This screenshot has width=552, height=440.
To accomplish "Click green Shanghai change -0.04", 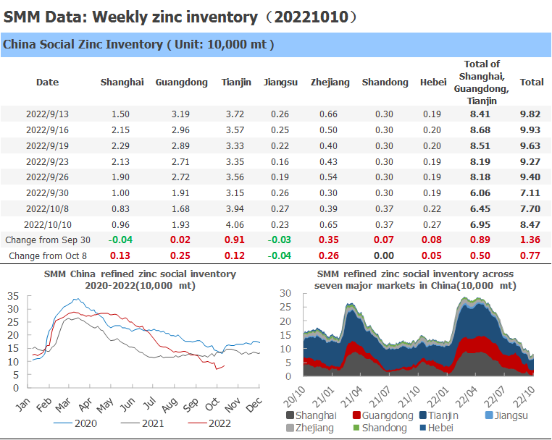I will point(120,240).
